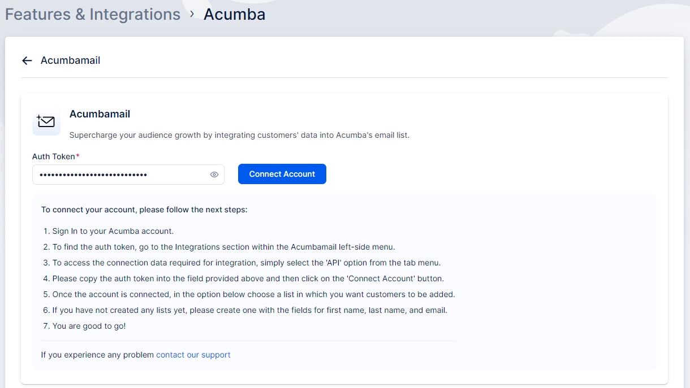Click the bold Acumbamail card heading

100,114
